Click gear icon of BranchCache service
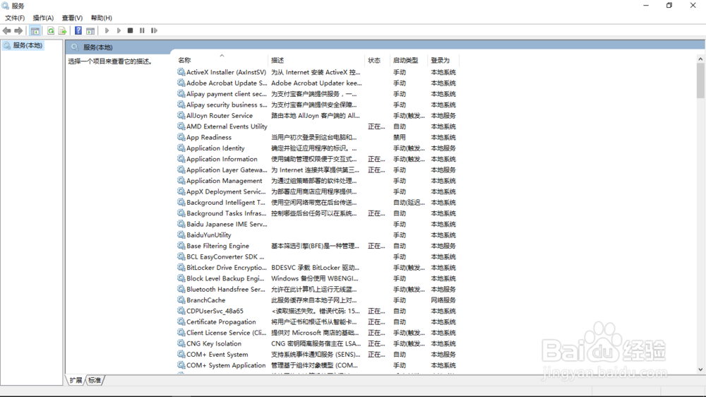706x397 pixels. coord(181,300)
